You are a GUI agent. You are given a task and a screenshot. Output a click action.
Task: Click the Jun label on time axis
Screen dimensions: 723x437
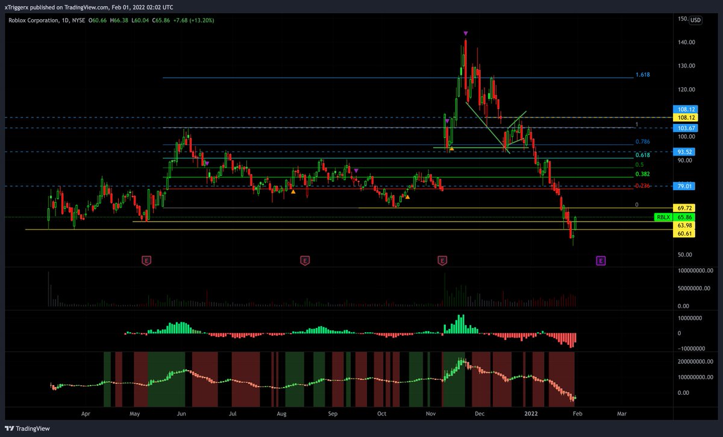[x=182, y=414]
